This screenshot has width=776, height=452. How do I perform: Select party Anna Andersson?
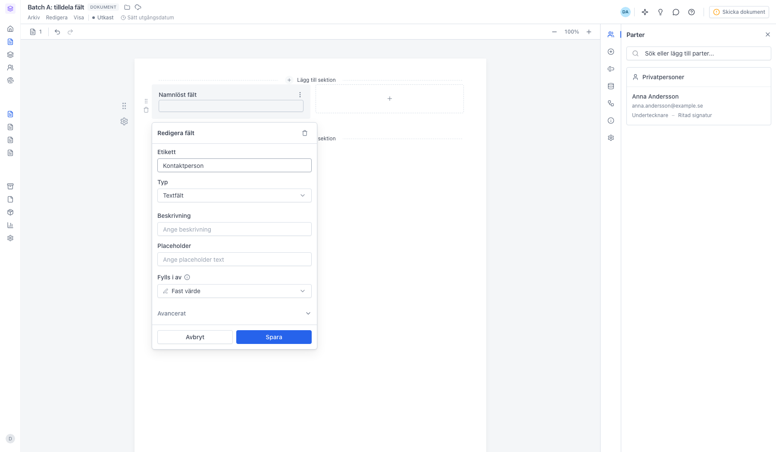tap(699, 106)
